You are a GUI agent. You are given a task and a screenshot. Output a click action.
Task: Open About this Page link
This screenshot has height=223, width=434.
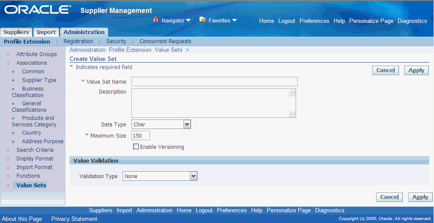(22, 219)
